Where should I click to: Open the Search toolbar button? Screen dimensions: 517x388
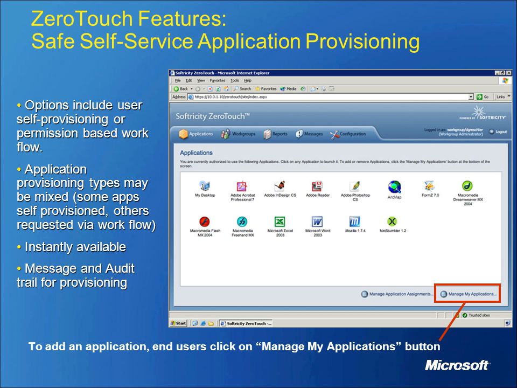pyautogui.click(x=242, y=89)
